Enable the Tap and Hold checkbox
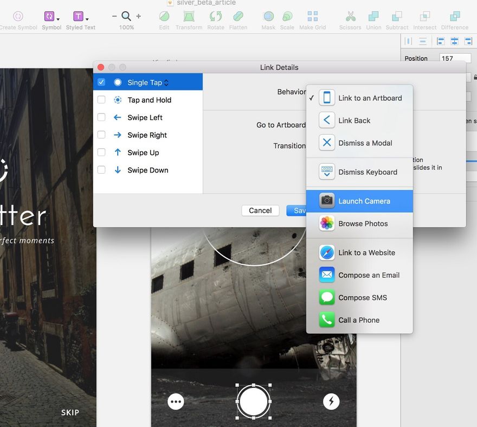477x427 pixels. (101, 100)
